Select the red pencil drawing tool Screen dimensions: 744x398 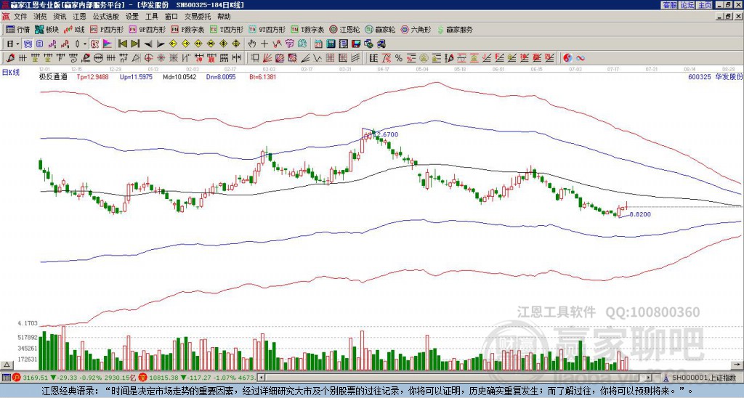[x=10, y=58]
